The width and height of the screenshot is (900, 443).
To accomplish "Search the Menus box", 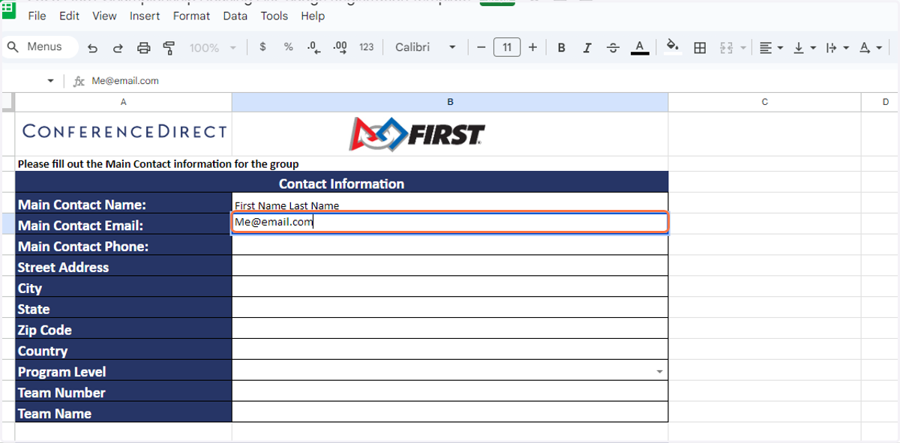I will point(40,47).
